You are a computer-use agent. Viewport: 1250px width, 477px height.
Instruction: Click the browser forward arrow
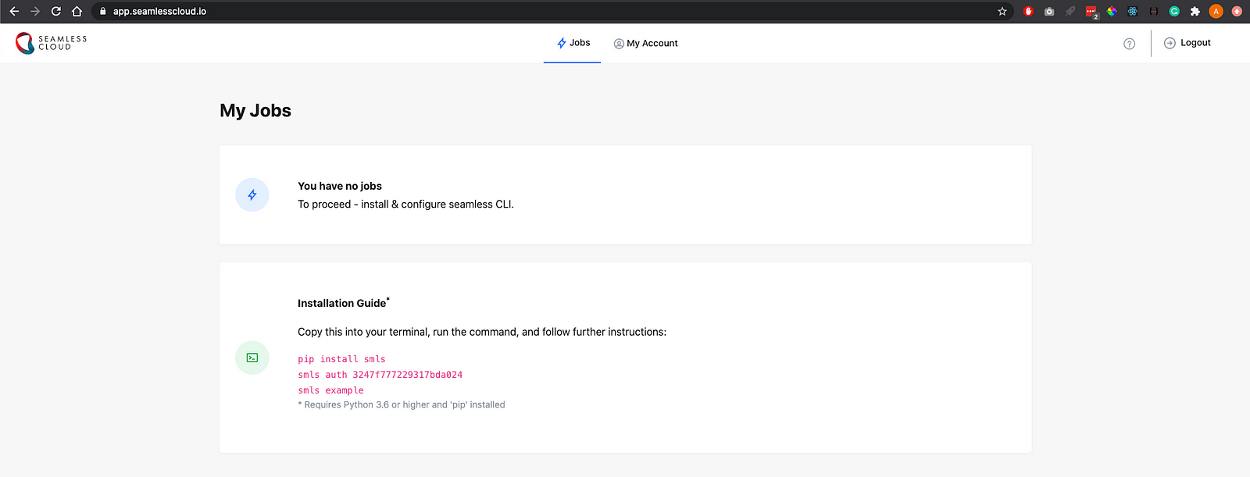35,11
